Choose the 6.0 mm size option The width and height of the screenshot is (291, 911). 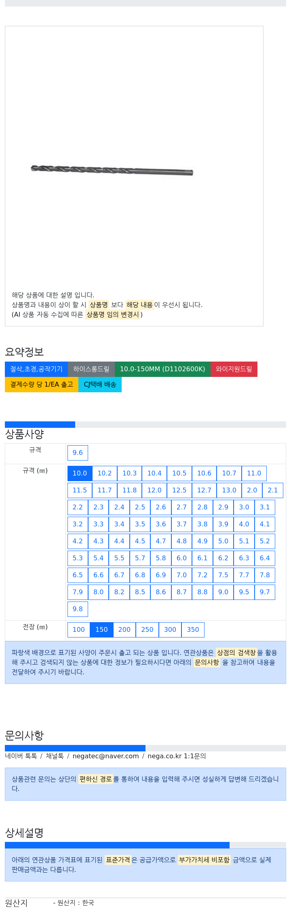point(181,558)
